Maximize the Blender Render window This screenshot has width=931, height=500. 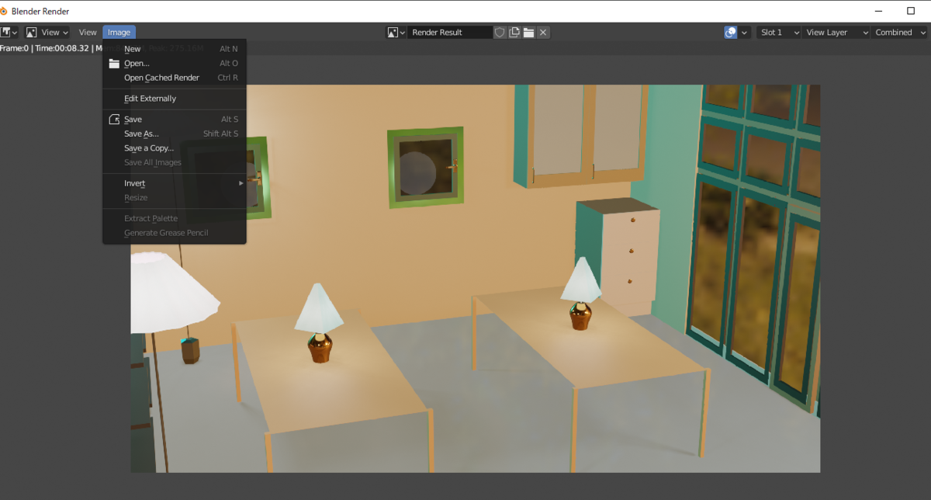click(911, 11)
